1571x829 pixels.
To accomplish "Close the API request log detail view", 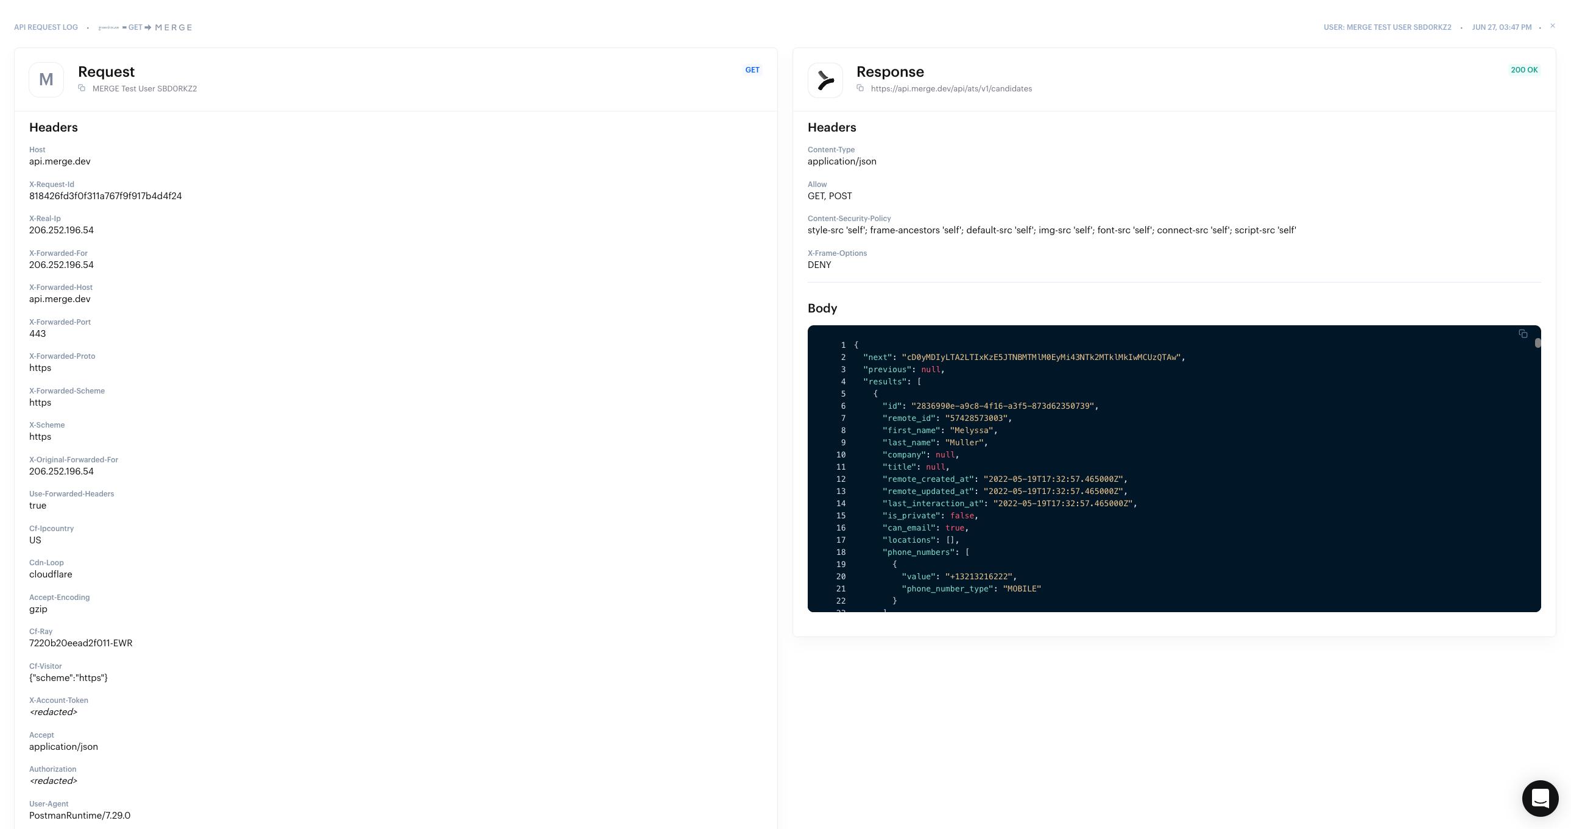I will pyautogui.click(x=1553, y=26).
